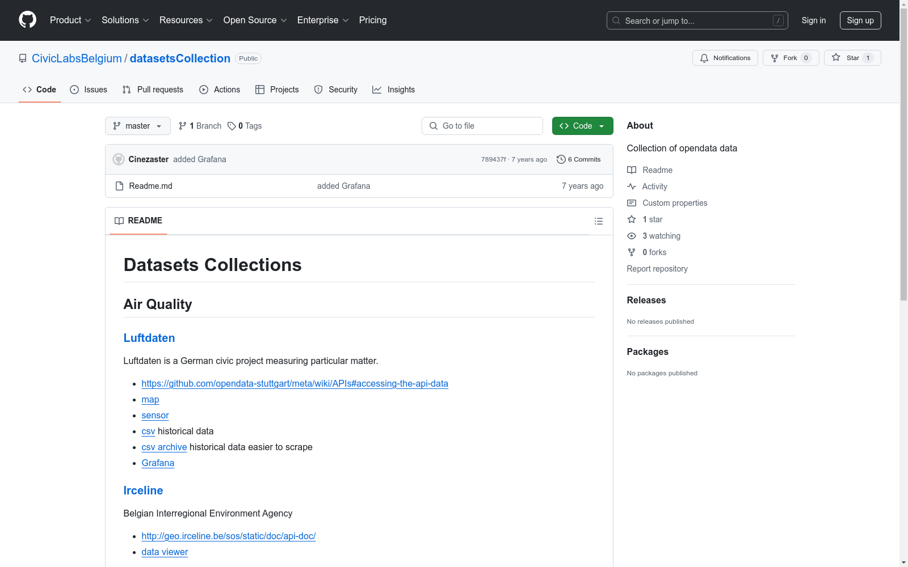Click the GitHub logo icon
The height and width of the screenshot is (567, 908).
(27, 20)
